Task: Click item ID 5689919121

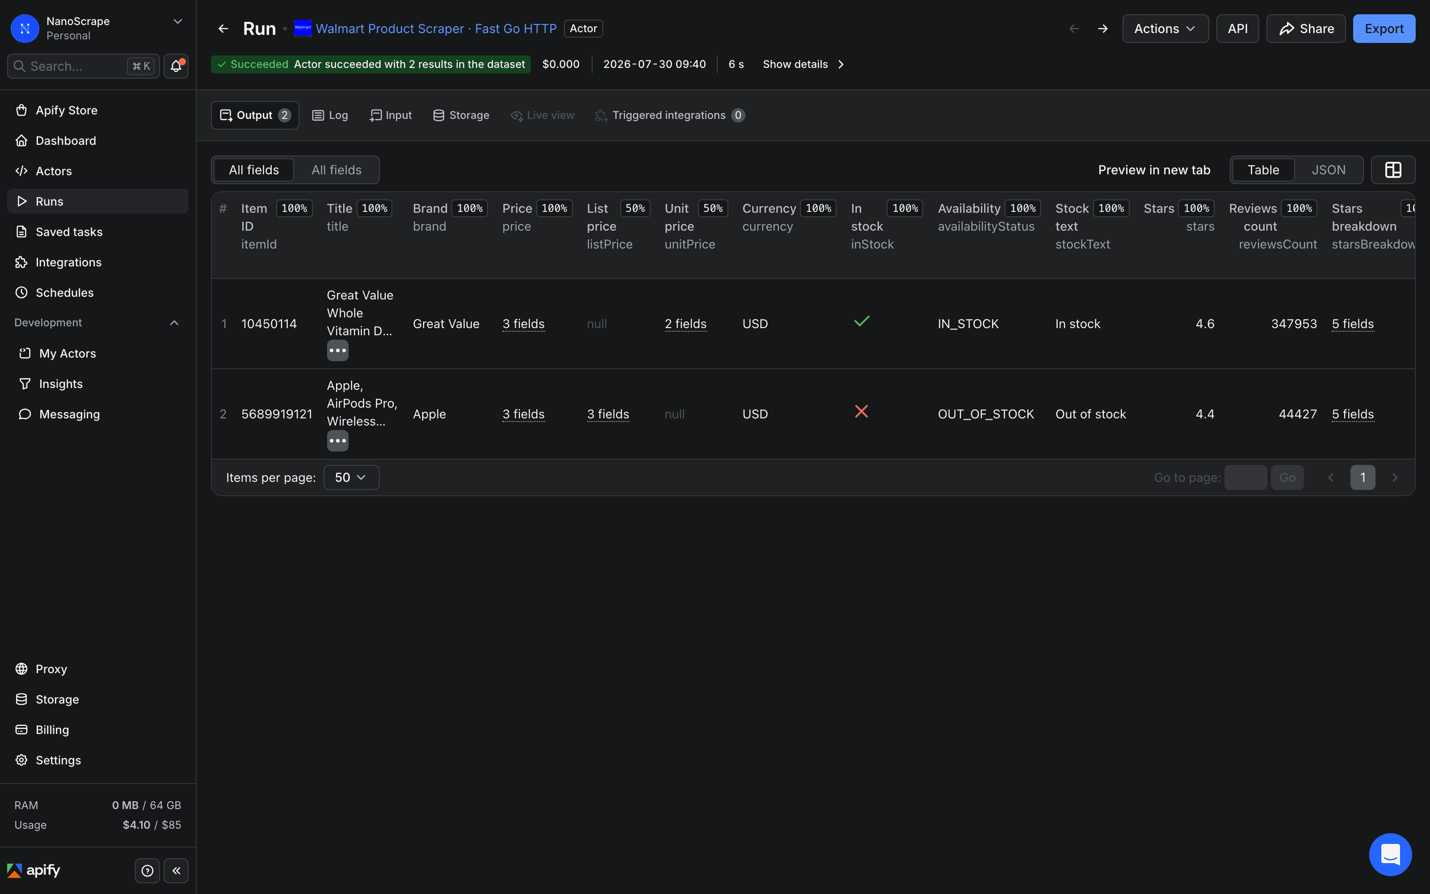Action: (x=277, y=414)
